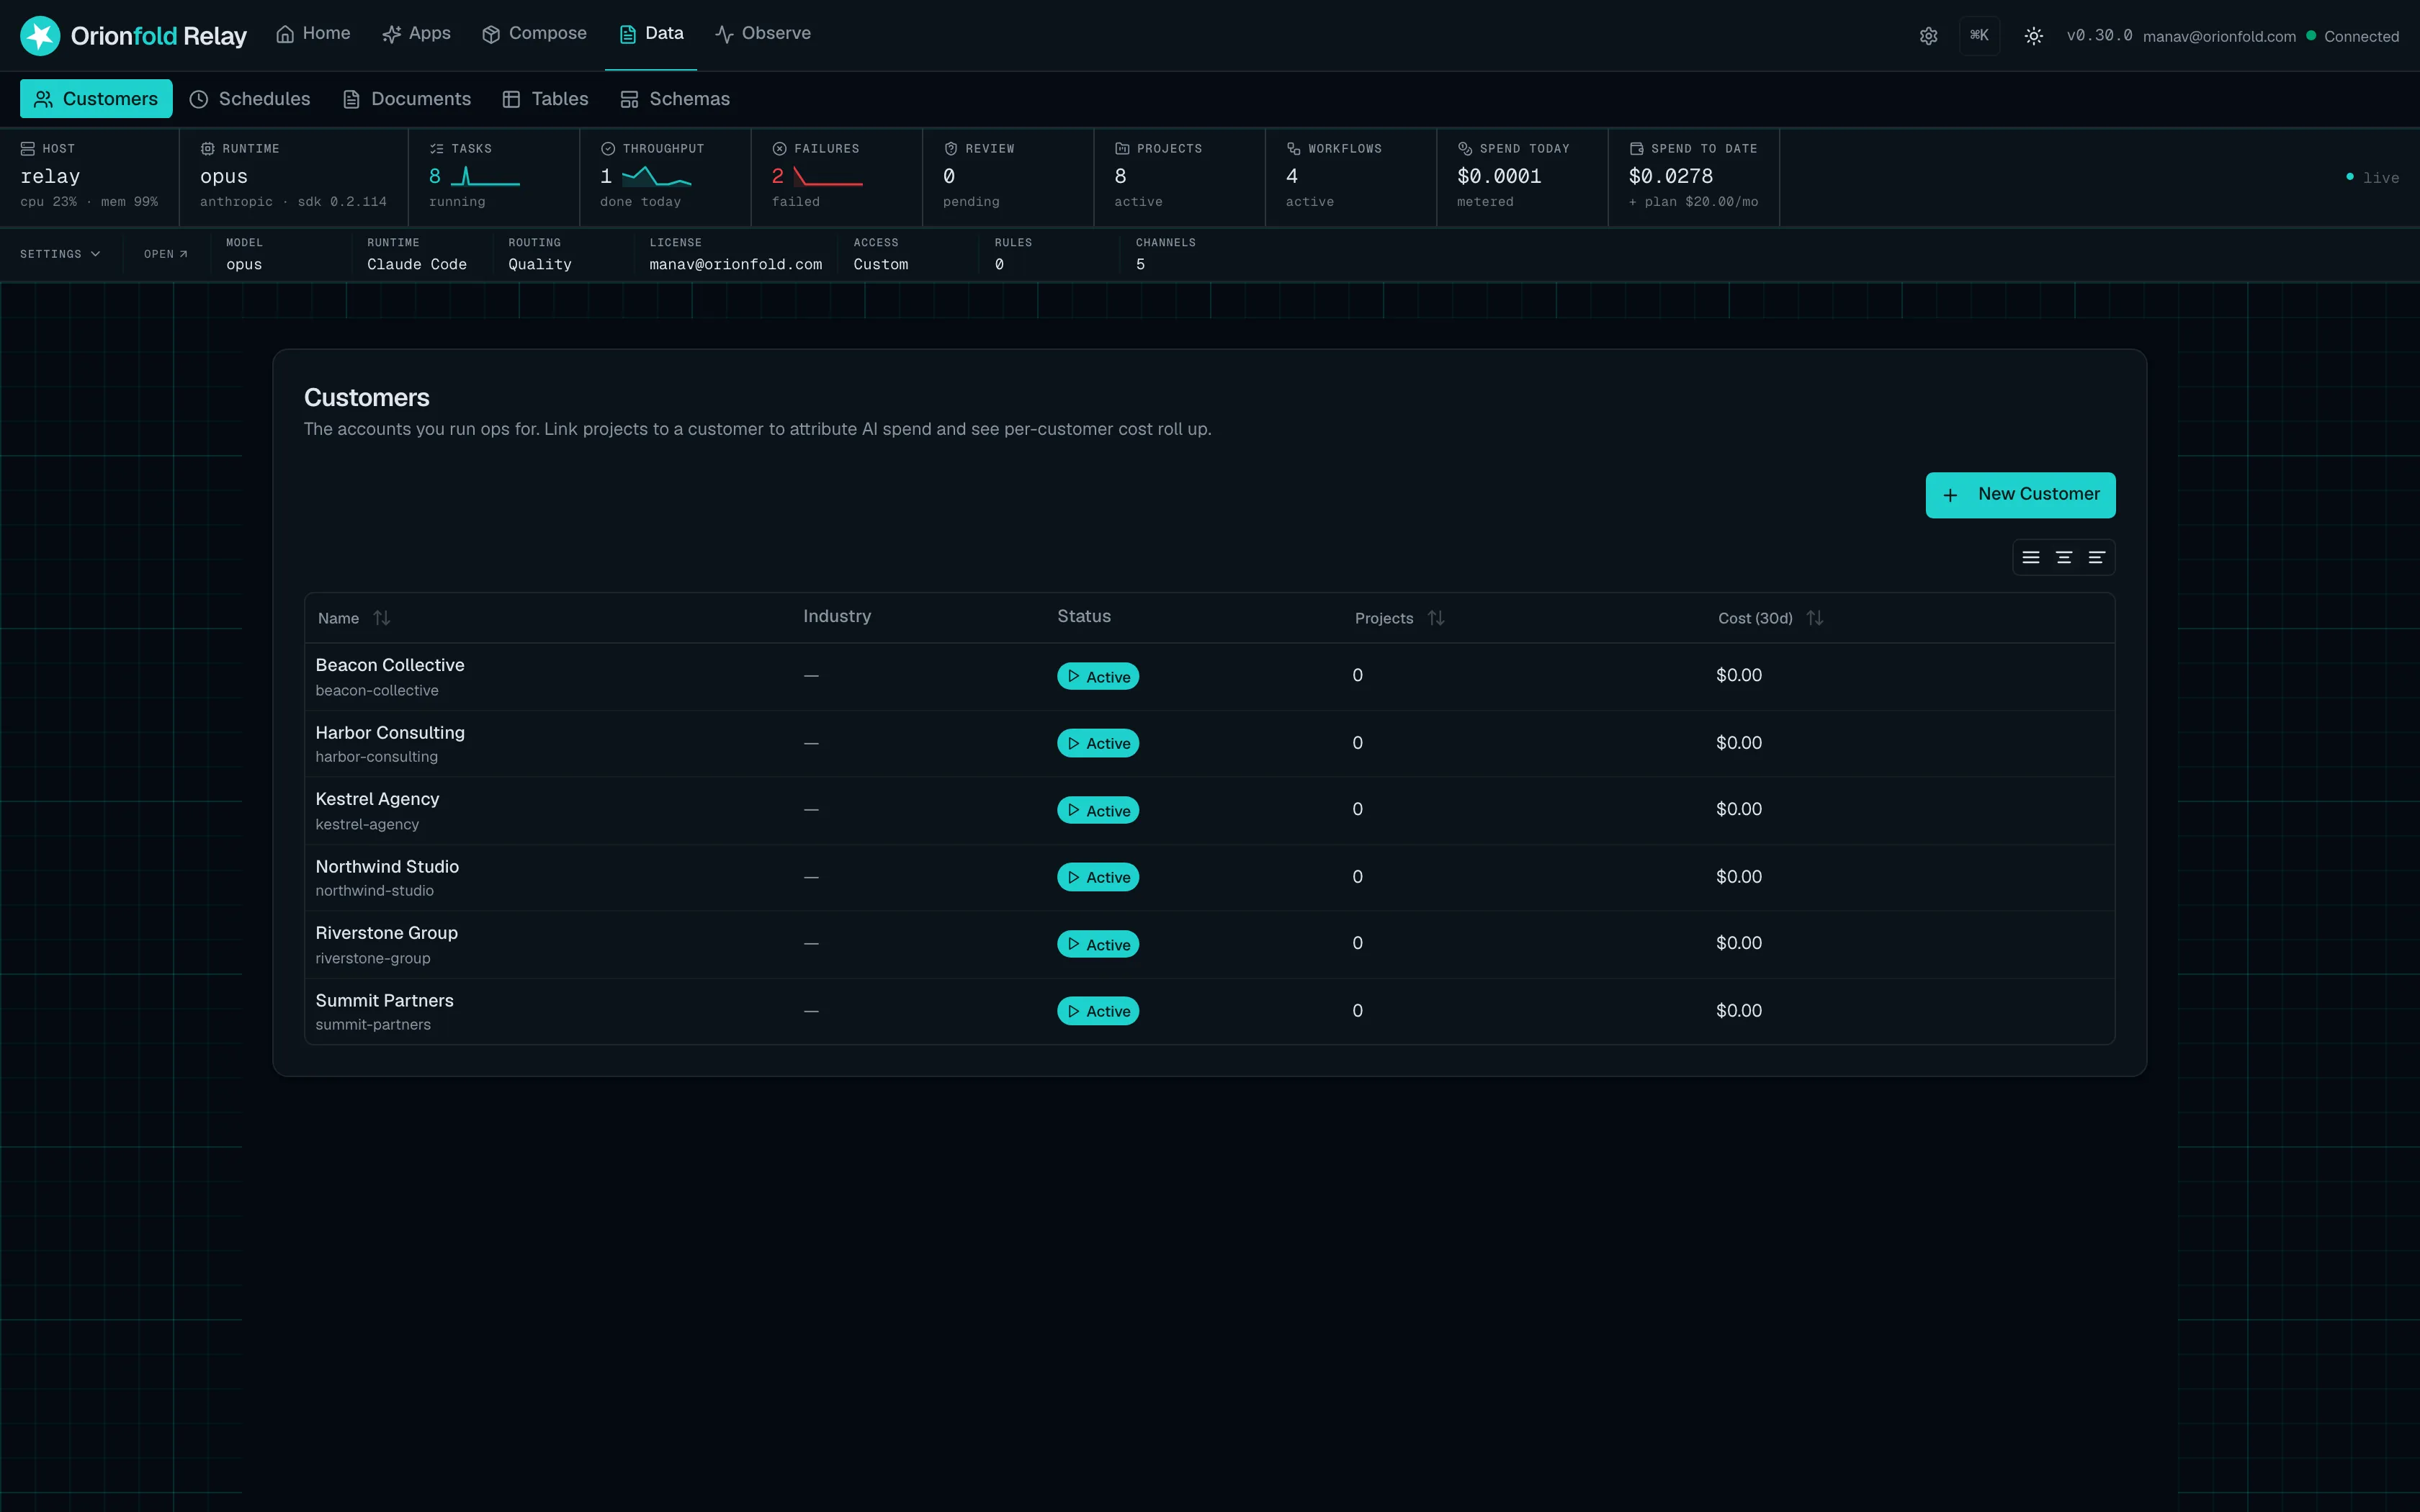Click the Access Custom value
Screen dimensions: 2420x1512
point(881,264)
